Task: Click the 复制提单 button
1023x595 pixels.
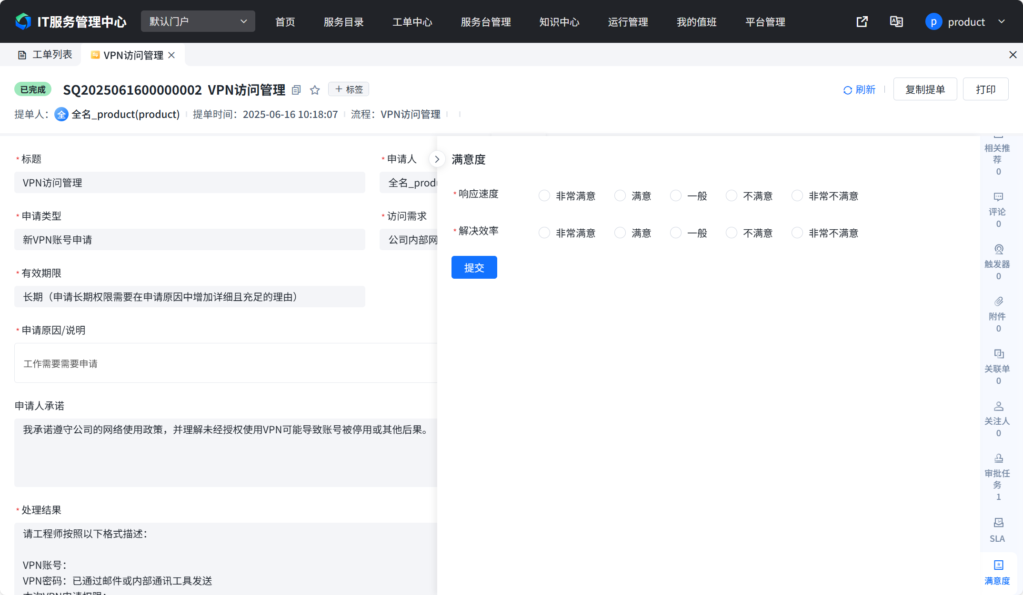Action: tap(925, 89)
